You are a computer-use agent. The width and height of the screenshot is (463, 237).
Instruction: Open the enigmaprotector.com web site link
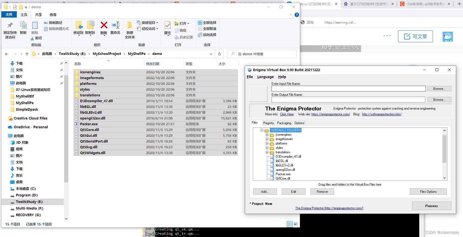[331, 114]
